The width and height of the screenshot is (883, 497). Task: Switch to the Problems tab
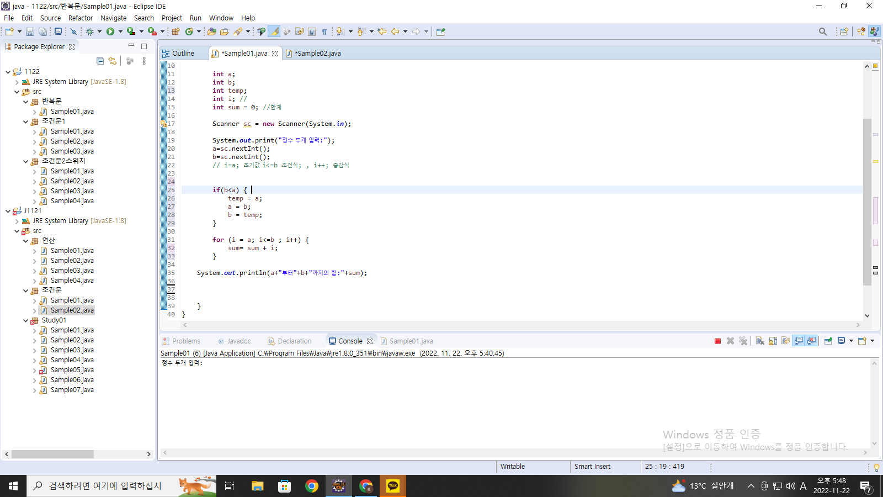[x=181, y=341]
